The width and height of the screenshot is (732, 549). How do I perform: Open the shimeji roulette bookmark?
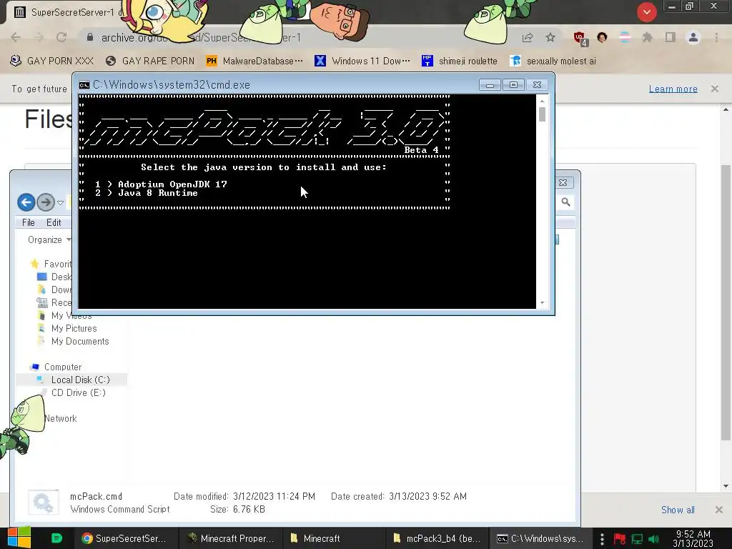[460, 61]
